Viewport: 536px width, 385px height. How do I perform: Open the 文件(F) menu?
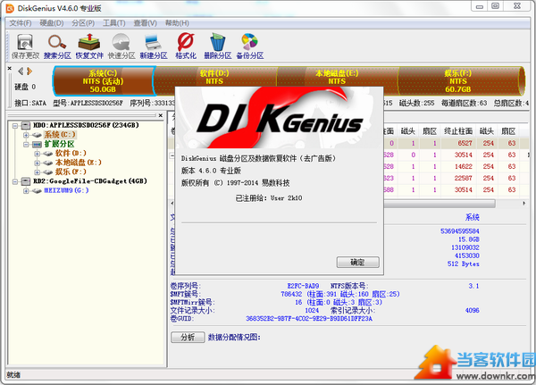click(21, 23)
